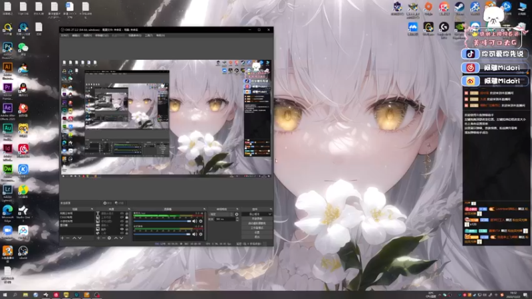
Task: Add a new scene with plus button
Action: click(x=62, y=238)
